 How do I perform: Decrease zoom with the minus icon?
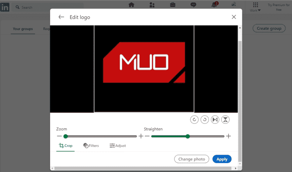coord(59,136)
